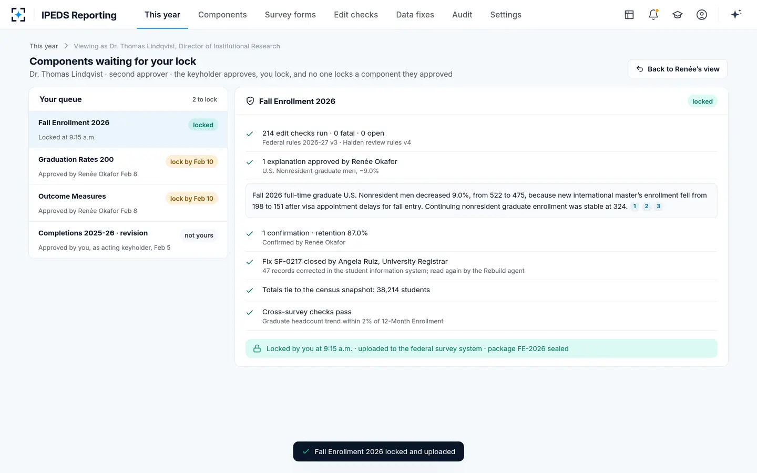Open the layout panel icon in the top bar
Image resolution: width=757 pixels, height=473 pixels.
(629, 15)
